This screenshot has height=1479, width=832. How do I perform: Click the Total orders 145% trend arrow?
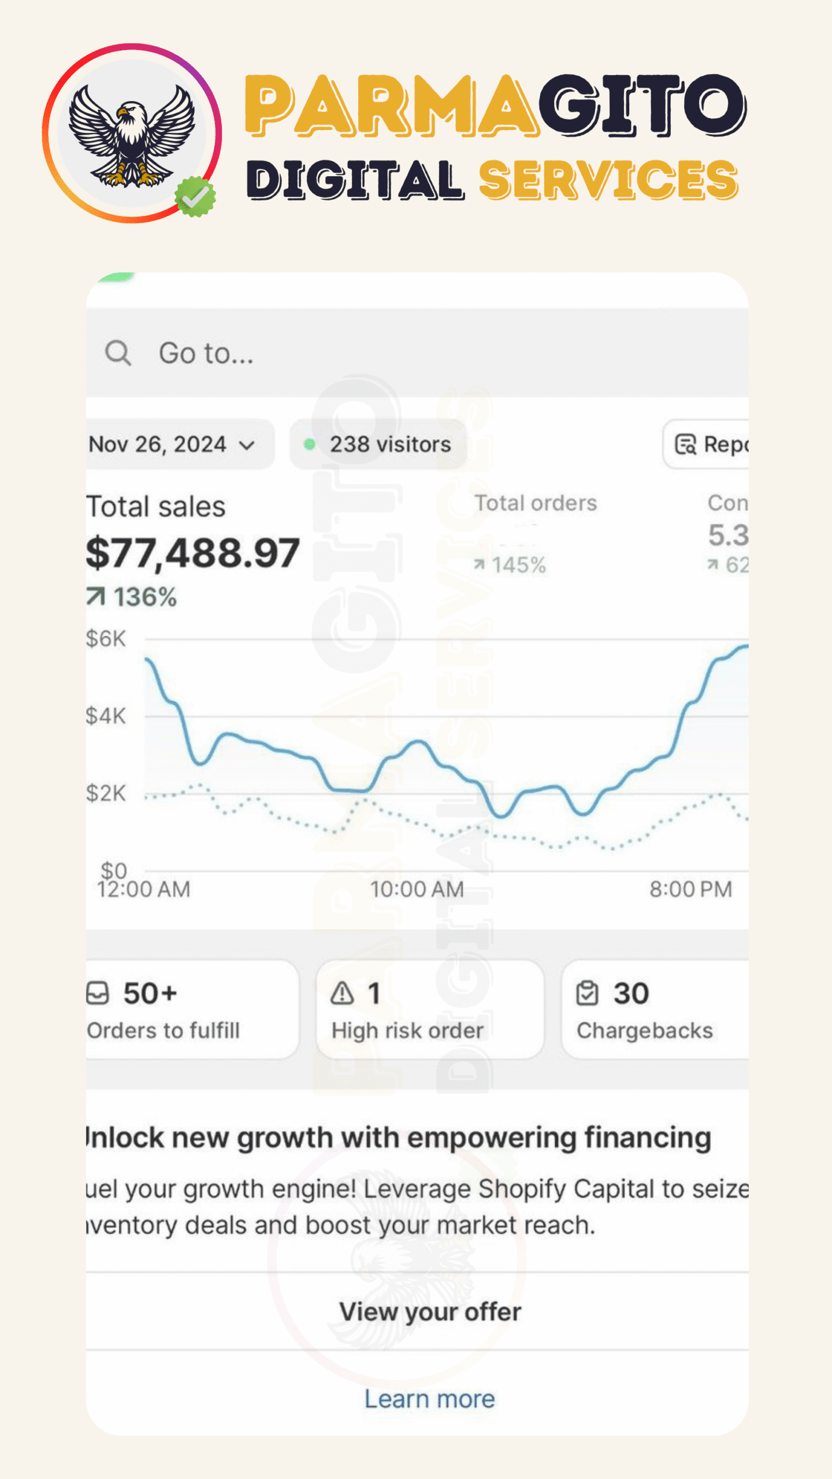[480, 564]
